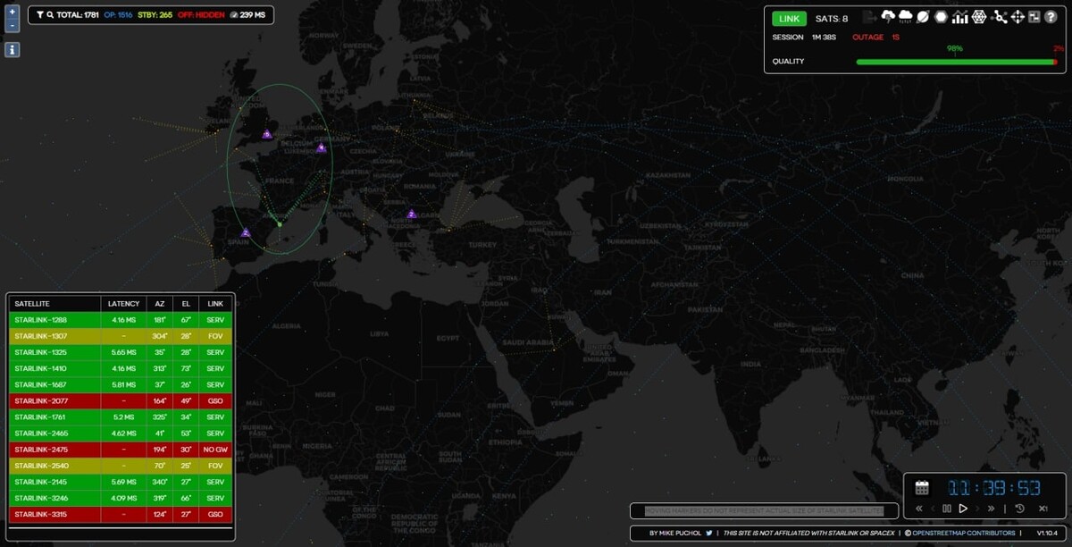Select the STARLINK-3315 row
Viewport: 1072px width, 547px height.
(x=121, y=514)
